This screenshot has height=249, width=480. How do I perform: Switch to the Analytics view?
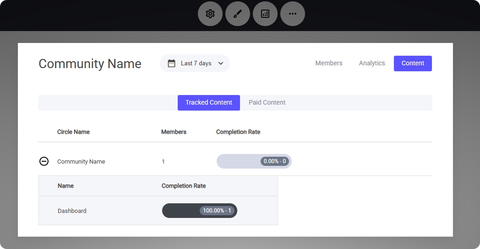pos(371,64)
